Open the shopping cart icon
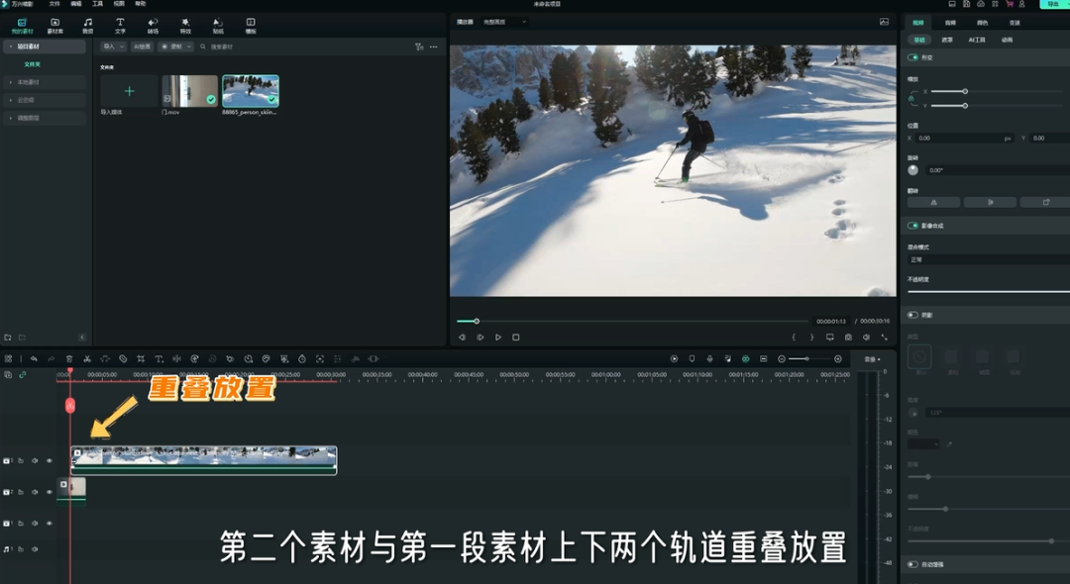Screen dimensions: 1070x584 (1010, 4)
